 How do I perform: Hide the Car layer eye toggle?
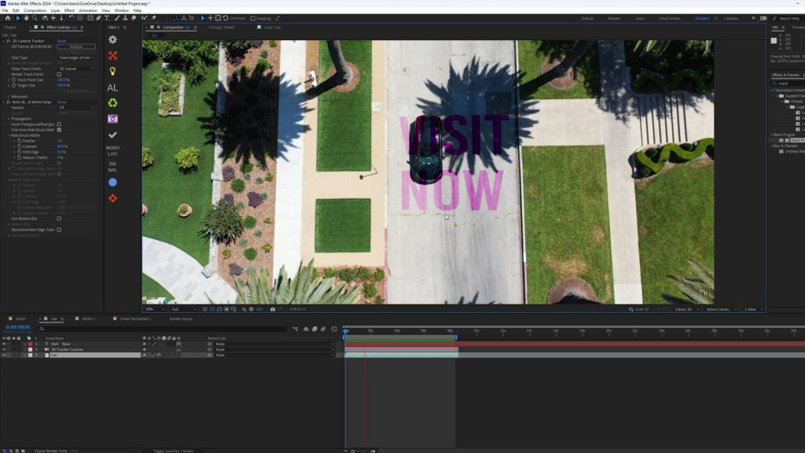(4, 355)
